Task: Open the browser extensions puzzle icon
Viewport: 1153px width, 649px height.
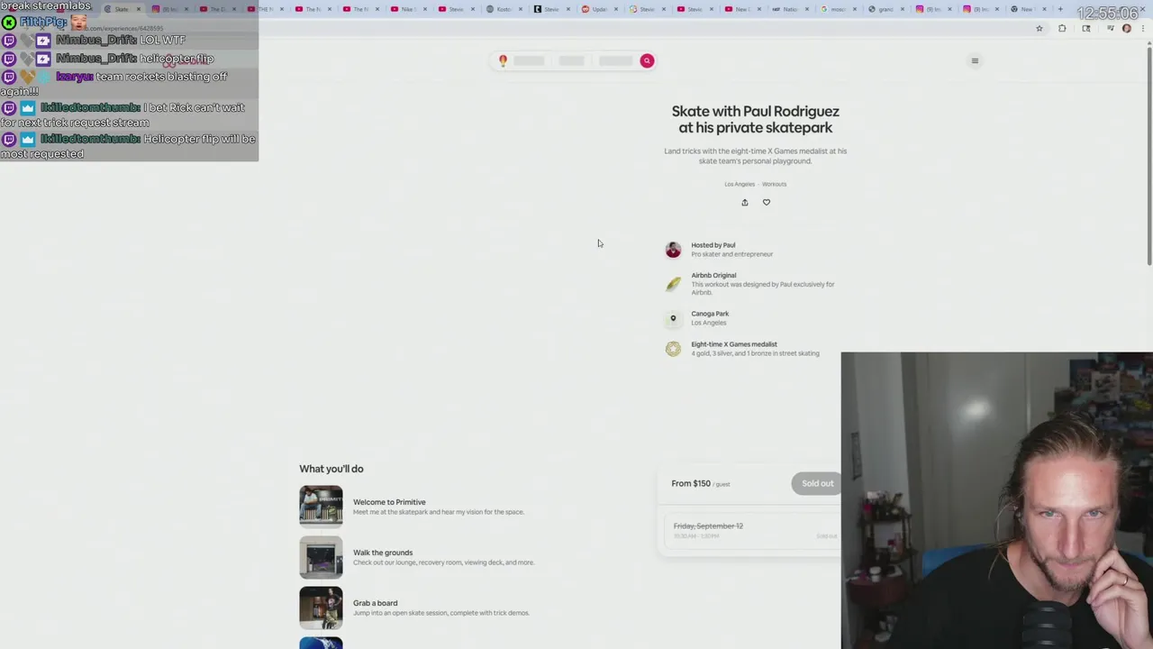Action: (1062, 29)
